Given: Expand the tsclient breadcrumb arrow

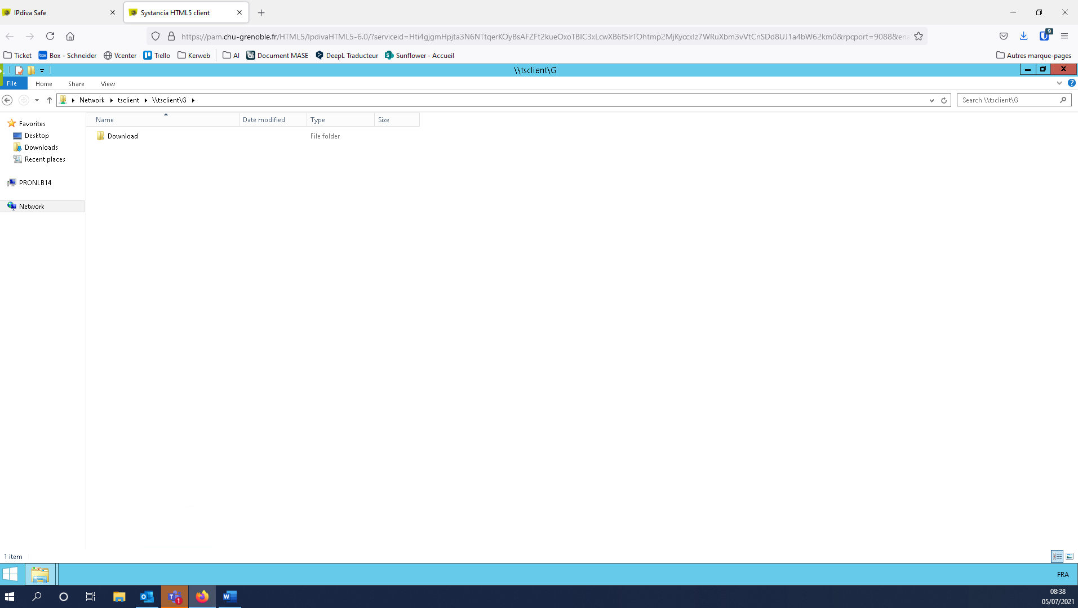Looking at the screenshot, I should pos(145,100).
